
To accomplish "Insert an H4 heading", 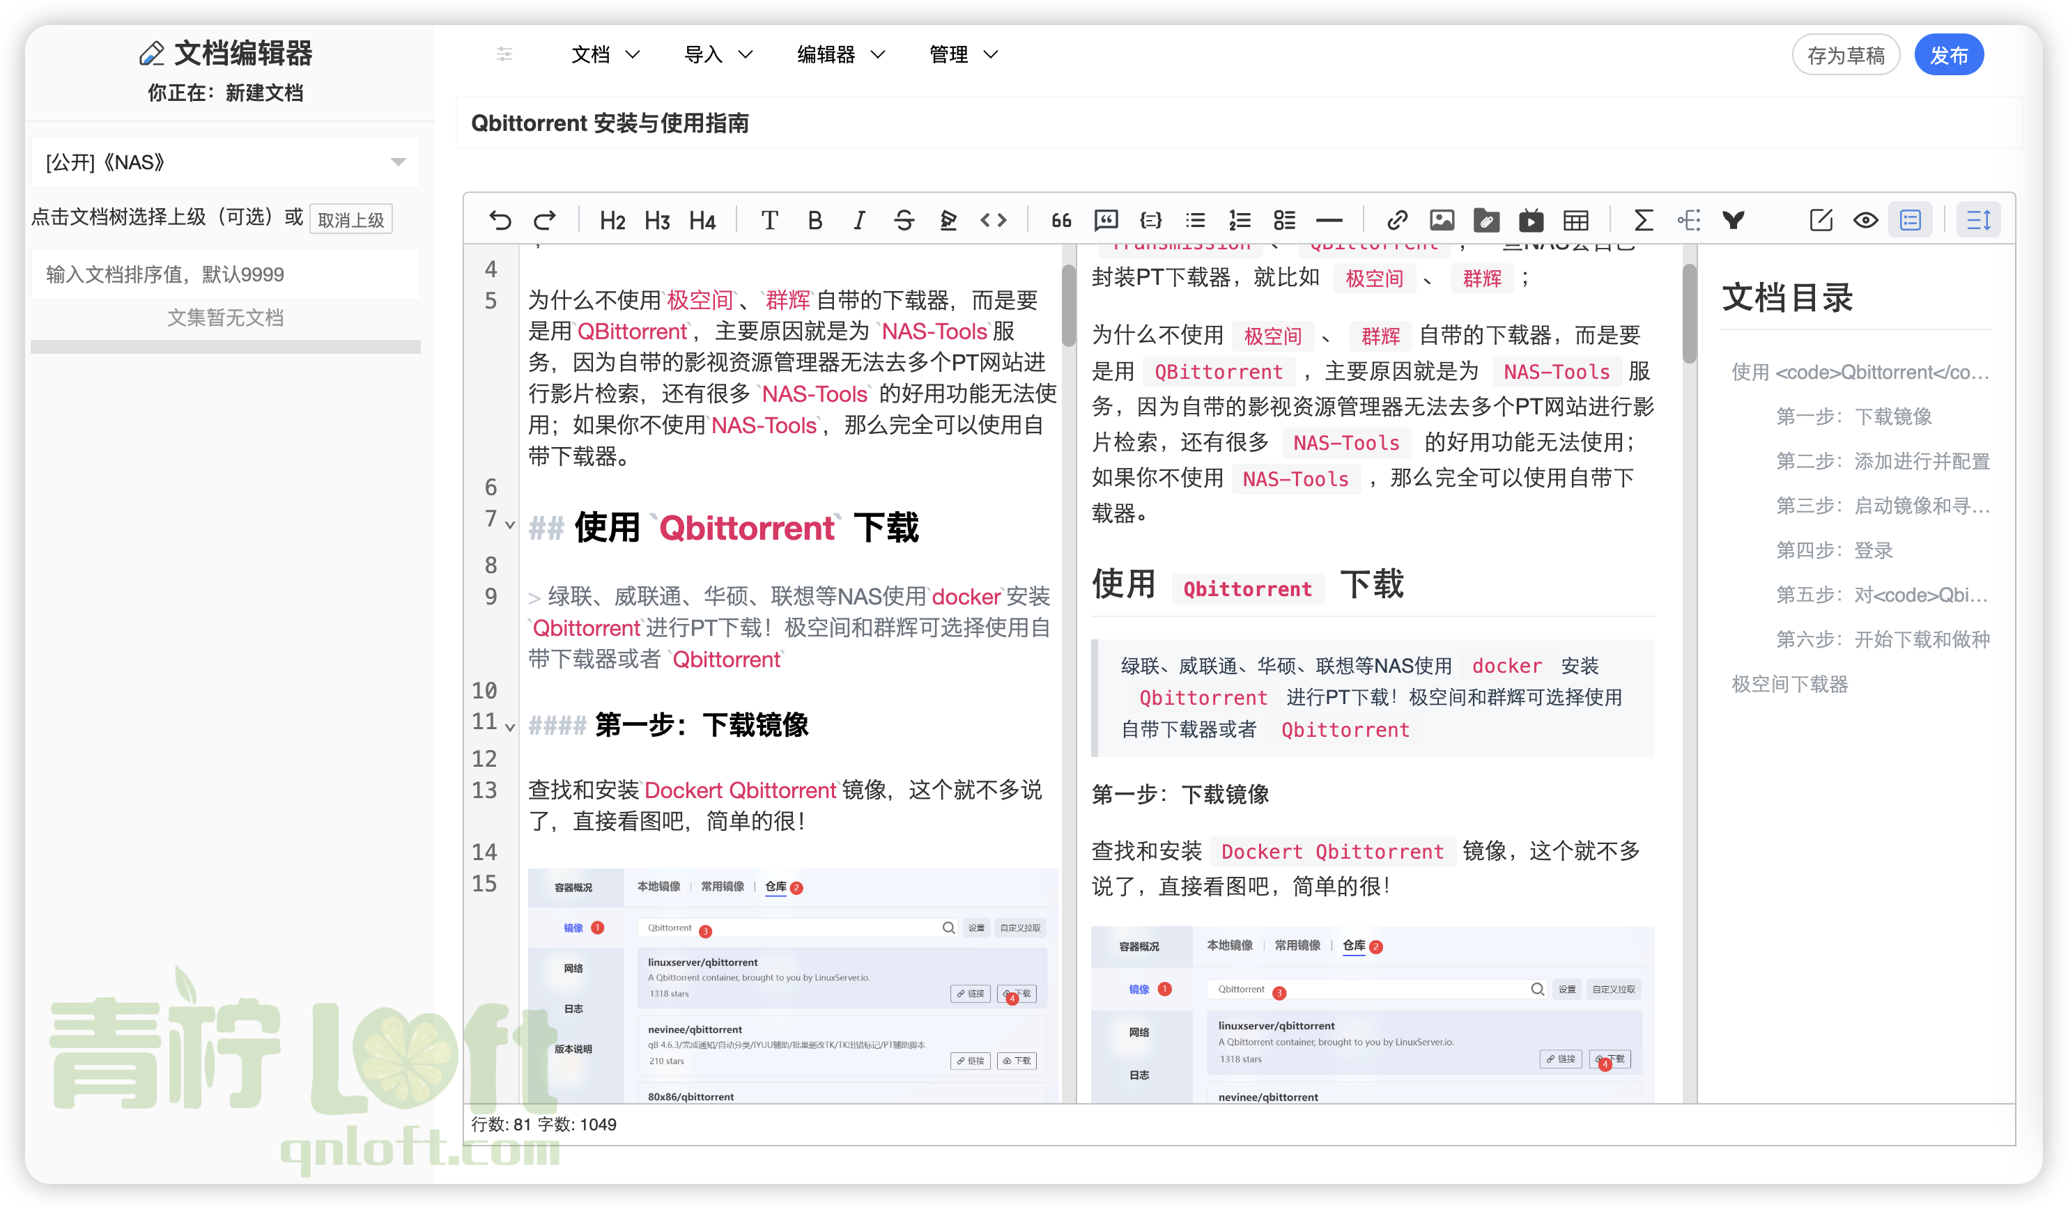I will click(x=702, y=220).
